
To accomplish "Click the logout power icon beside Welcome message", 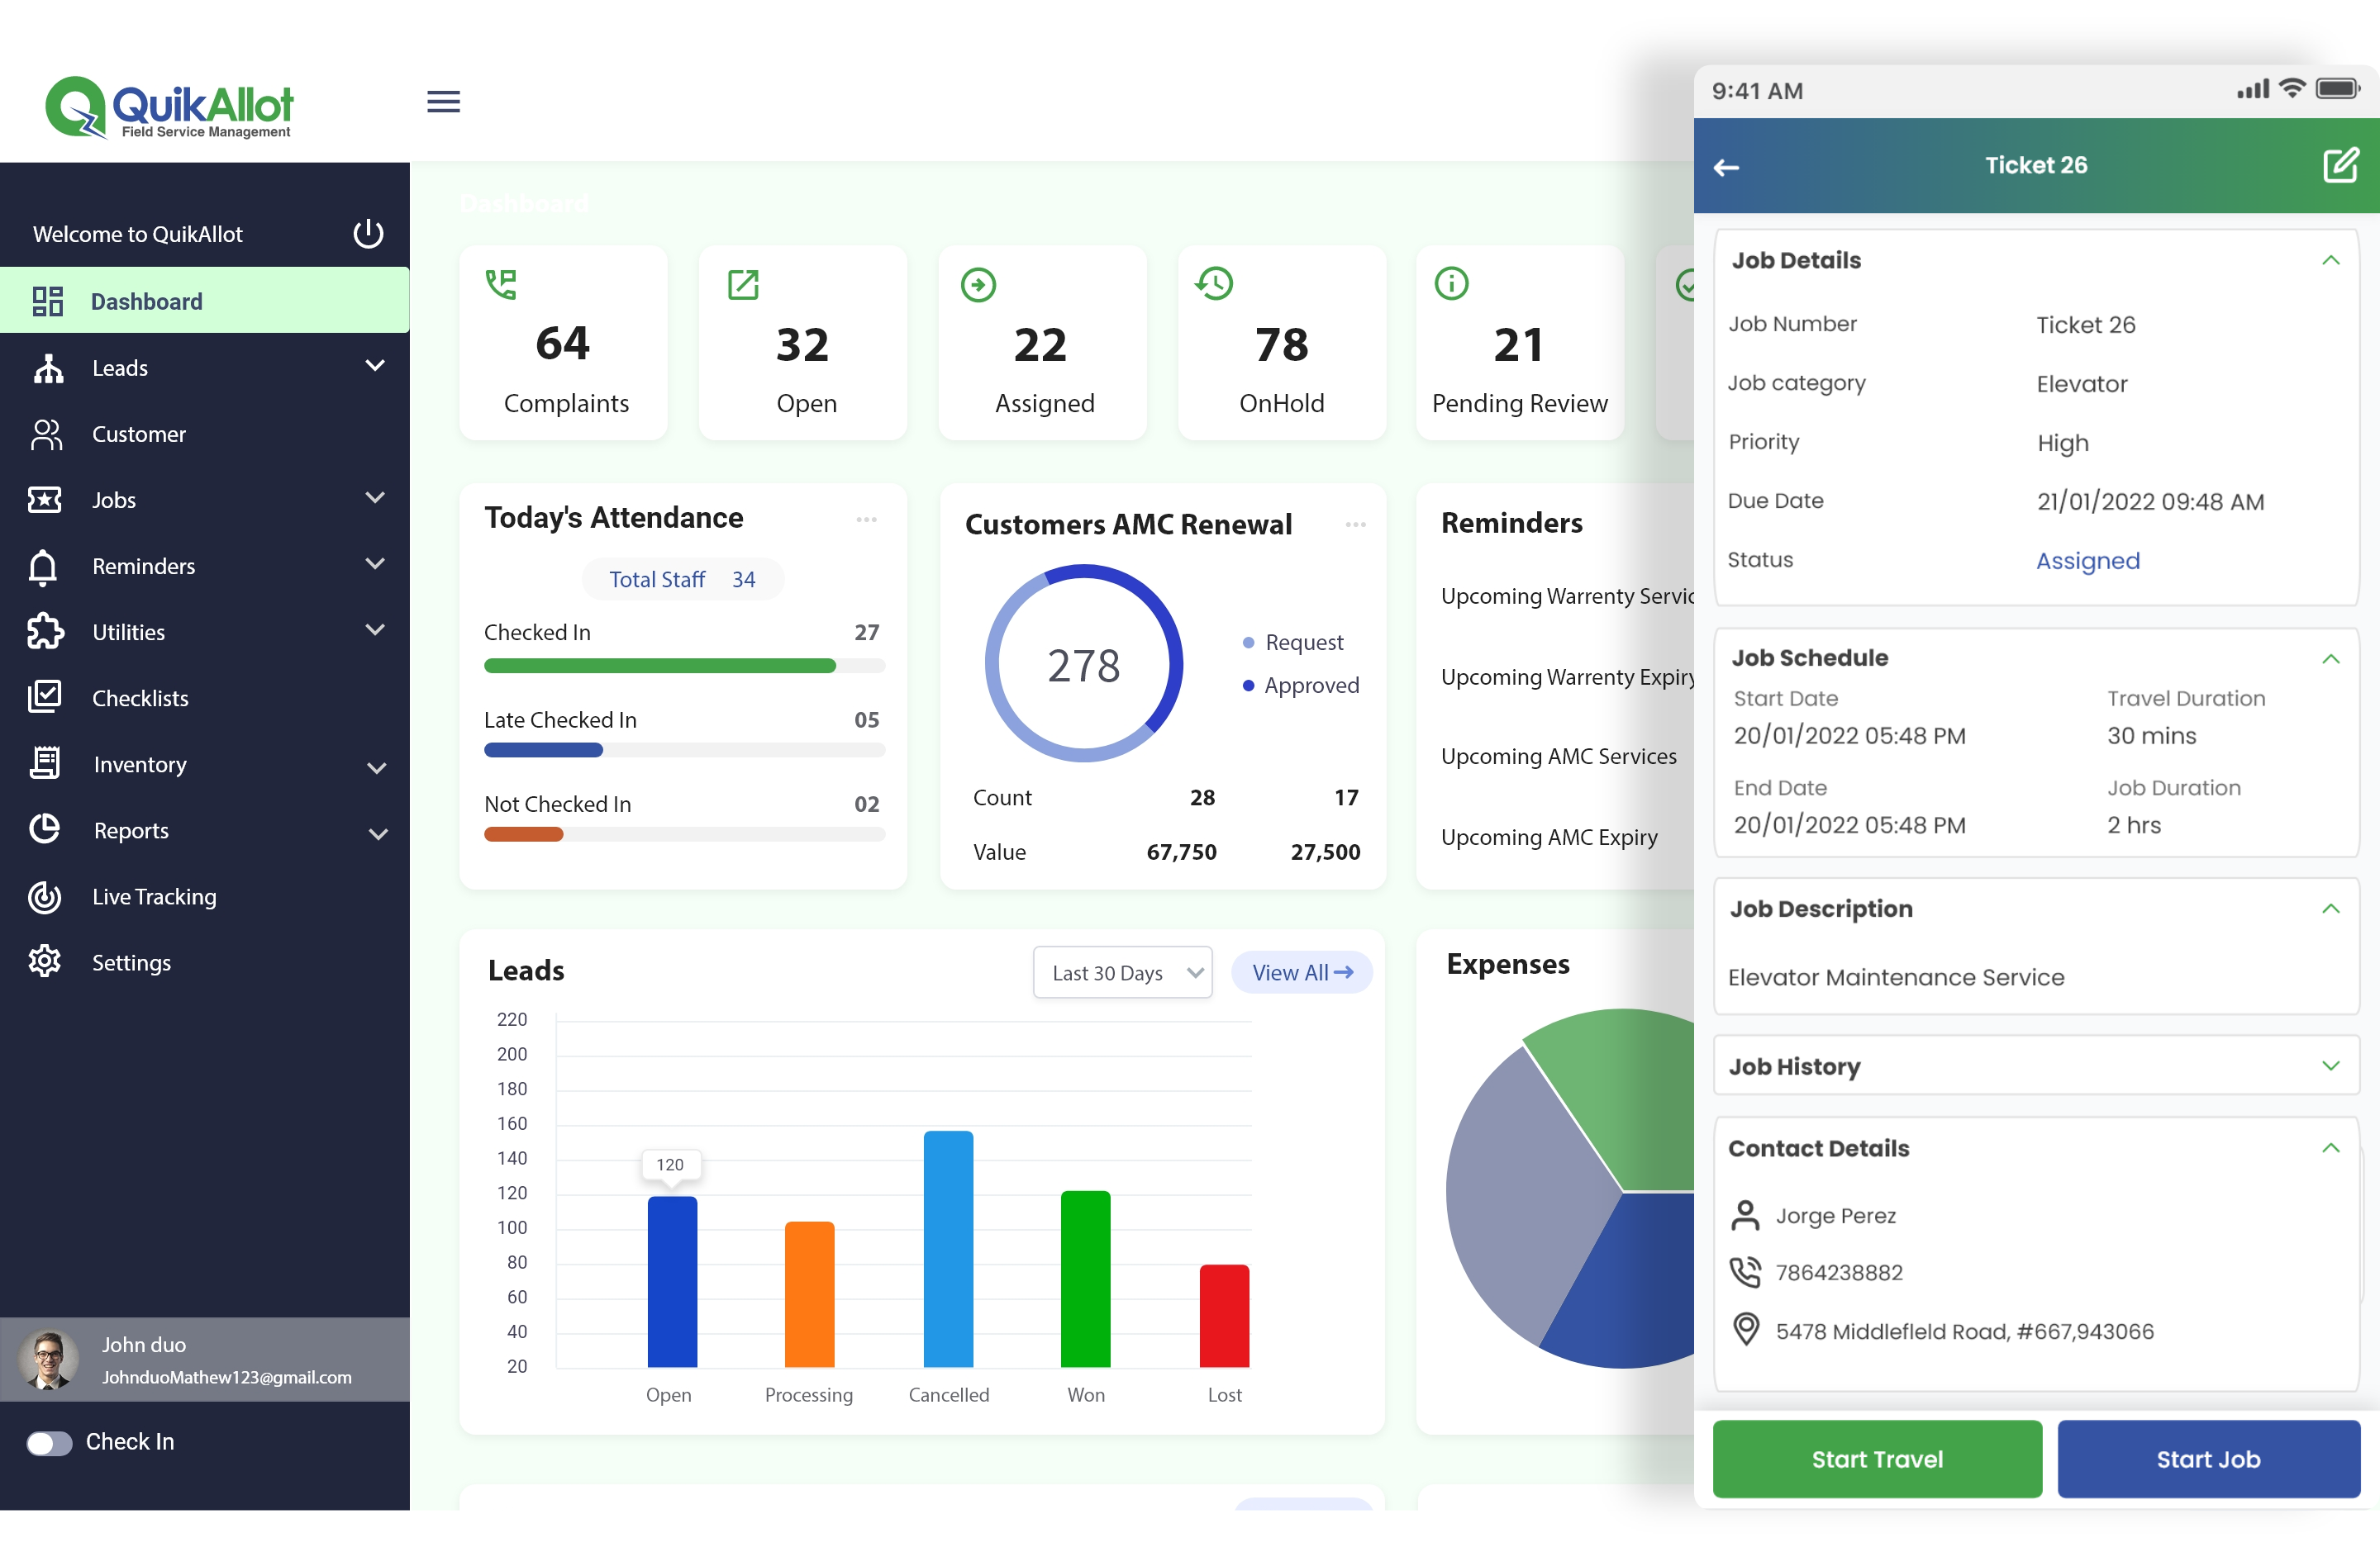I will point(367,233).
